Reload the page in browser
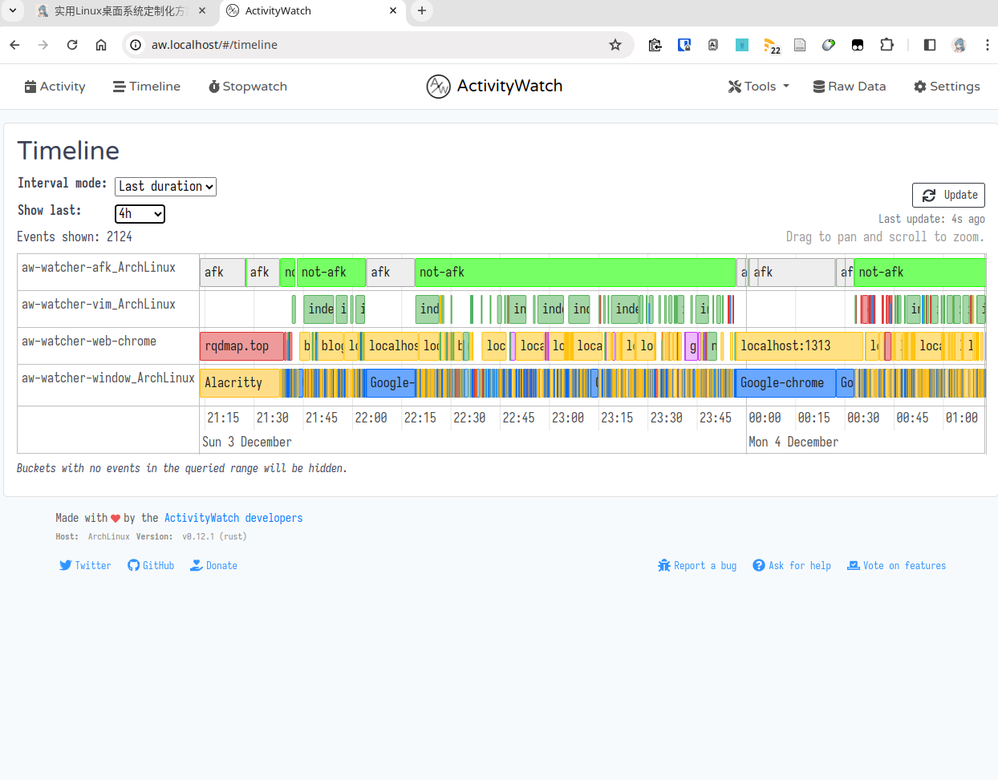This screenshot has width=998, height=780. 72,45
